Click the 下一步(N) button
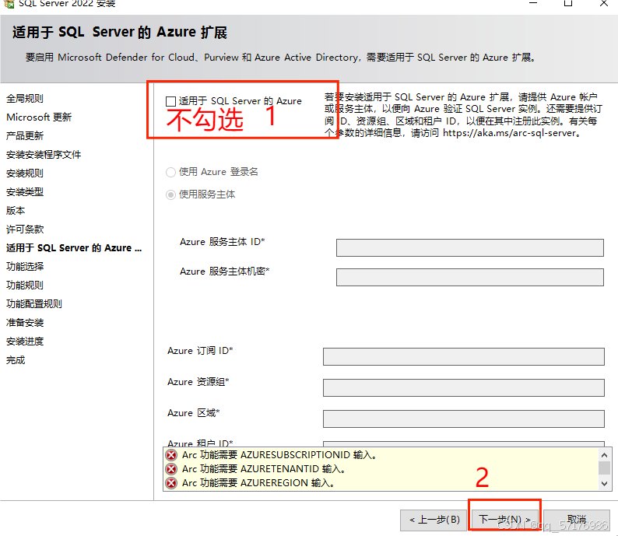 tap(504, 520)
